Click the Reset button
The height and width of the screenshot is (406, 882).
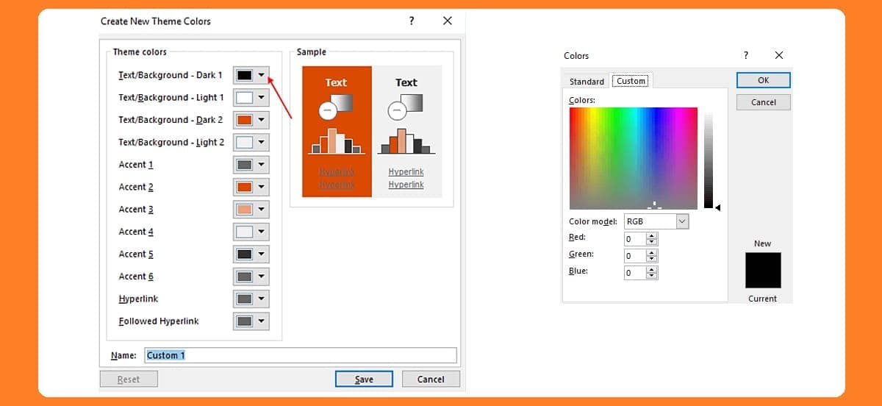(x=129, y=379)
